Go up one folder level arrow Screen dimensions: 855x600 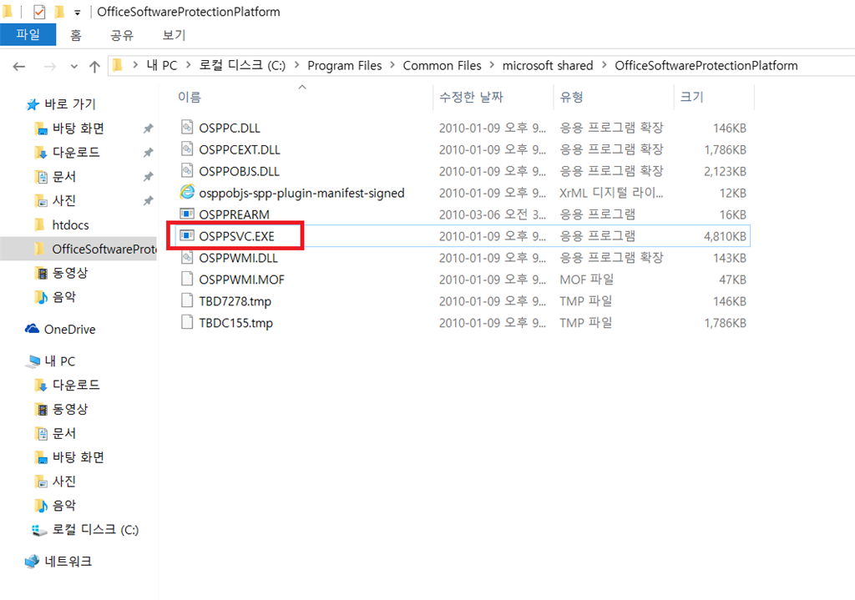click(95, 67)
